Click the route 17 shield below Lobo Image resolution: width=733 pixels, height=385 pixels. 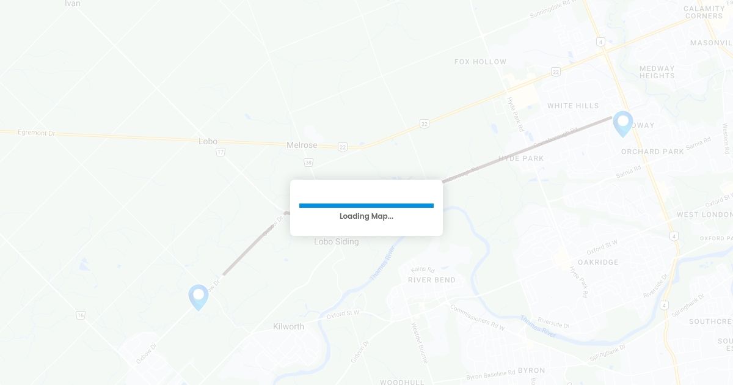pyautogui.click(x=221, y=152)
